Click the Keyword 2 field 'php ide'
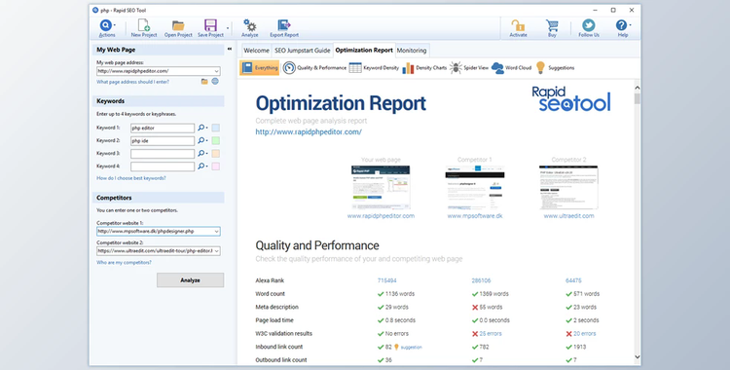Viewport: 730px width, 370px height. [163, 141]
